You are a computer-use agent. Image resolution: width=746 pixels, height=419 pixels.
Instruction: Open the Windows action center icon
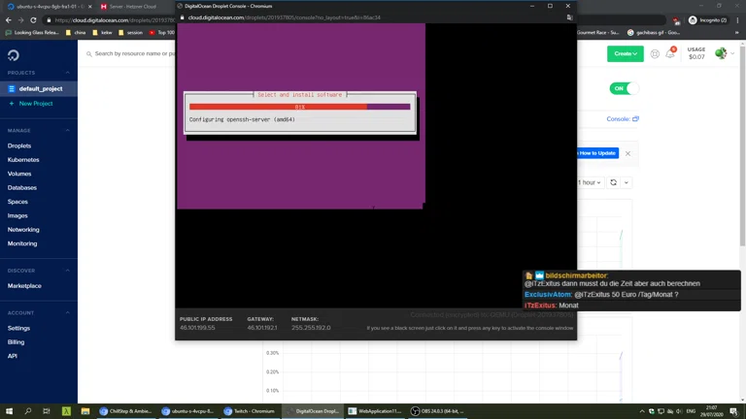click(x=733, y=411)
